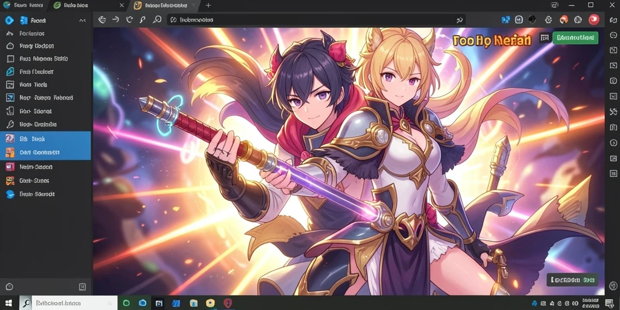Select the sidebar row with the feather pen icon
Viewport: 620px width, 310px height.
click(x=45, y=124)
